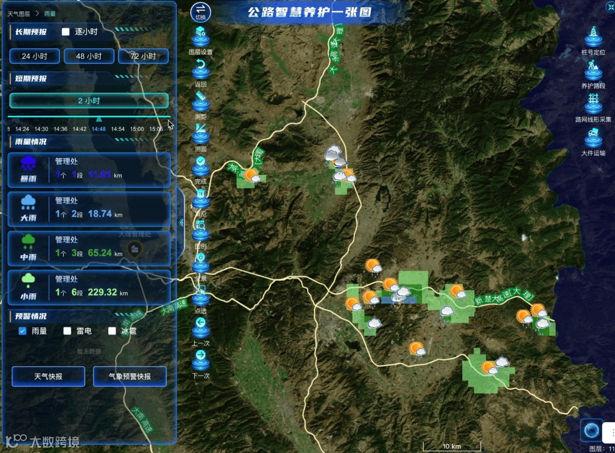615x453 pixels.
Task: Select the 测面 area measuring tool
Action: click(x=200, y=134)
